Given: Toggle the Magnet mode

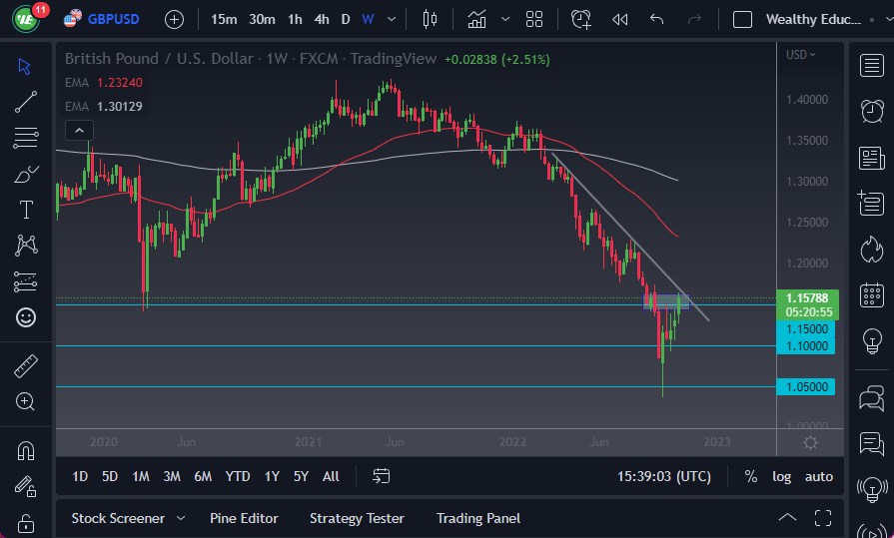Looking at the screenshot, I should coord(26,450).
